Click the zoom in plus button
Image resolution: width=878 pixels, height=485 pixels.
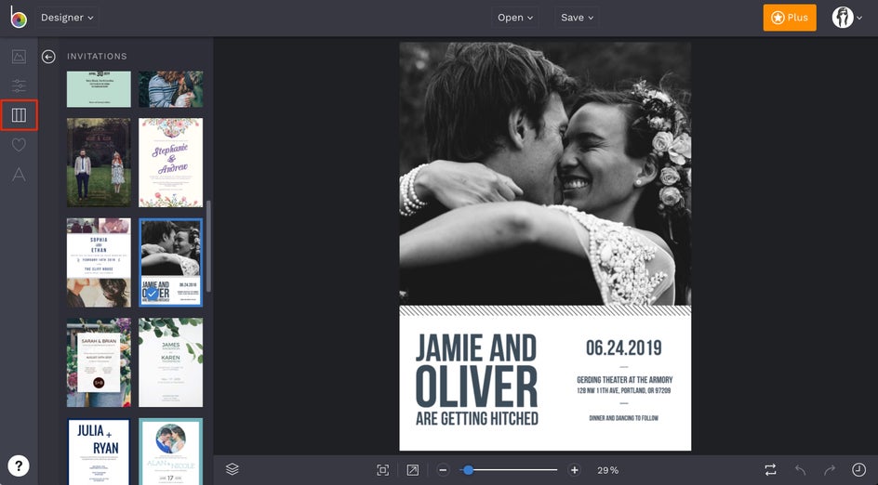coord(574,470)
